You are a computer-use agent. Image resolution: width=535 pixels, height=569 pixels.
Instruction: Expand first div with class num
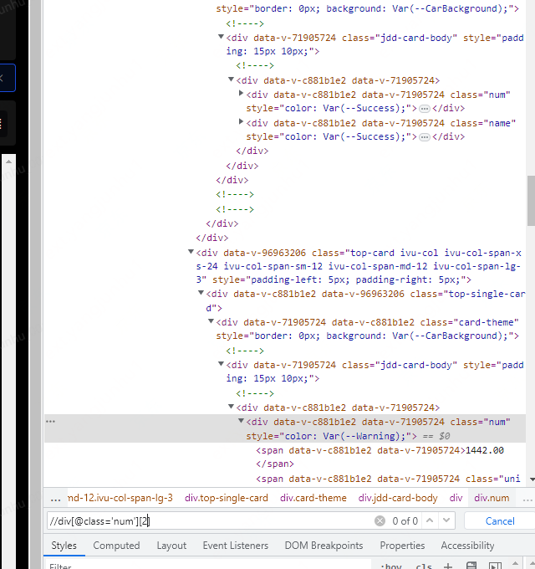click(242, 95)
